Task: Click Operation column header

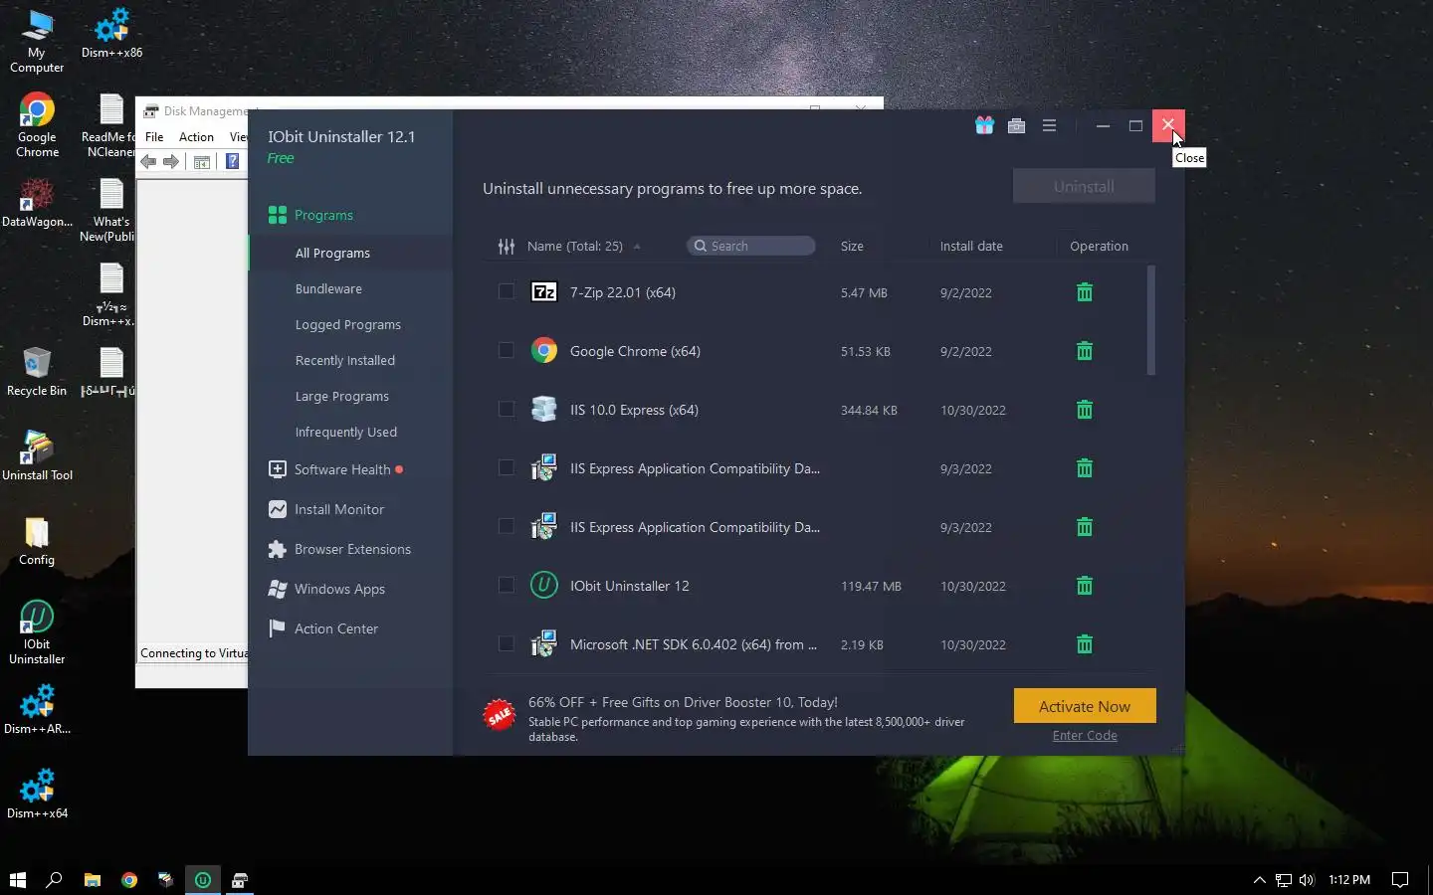Action: [1099, 246]
